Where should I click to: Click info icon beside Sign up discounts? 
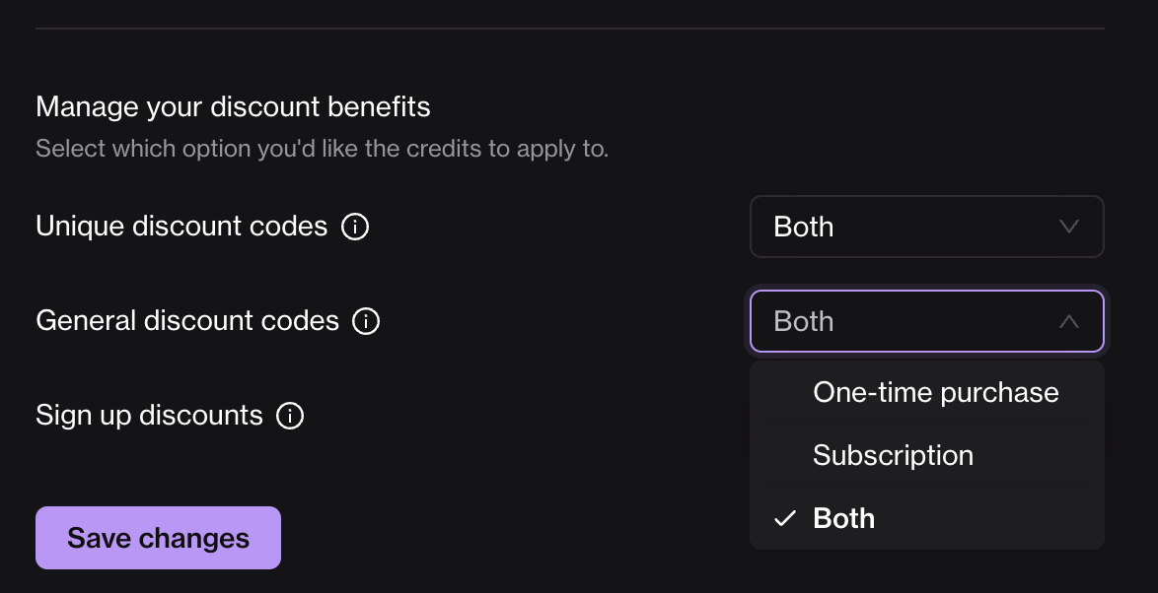point(290,417)
